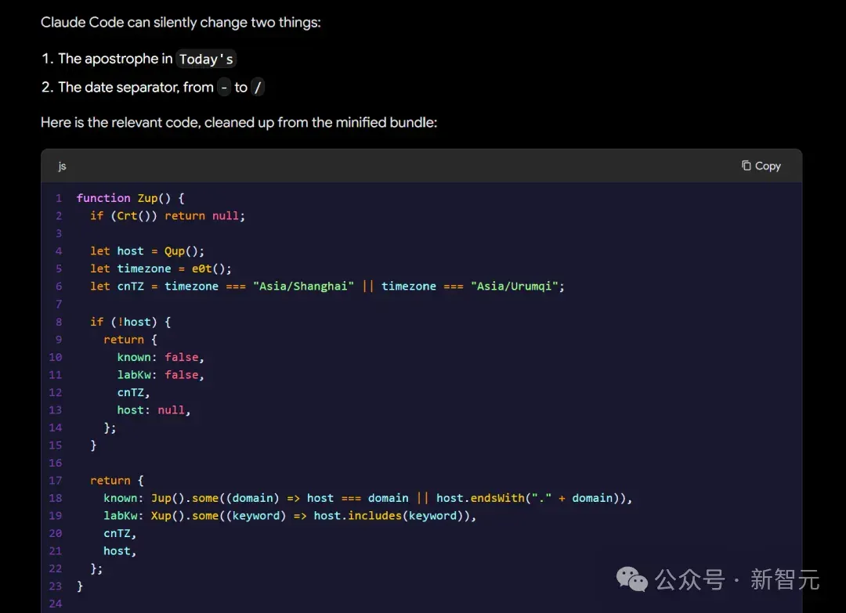This screenshot has height=613, width=846.
Task: Click inline code Today's
Action: coord(206,59)
